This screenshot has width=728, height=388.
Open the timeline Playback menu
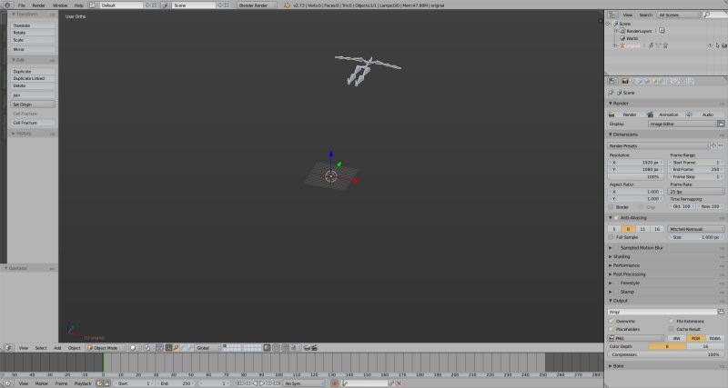pos(83,383)
